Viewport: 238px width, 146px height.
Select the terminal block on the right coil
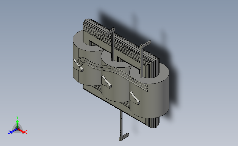click(x=135, y=98)
